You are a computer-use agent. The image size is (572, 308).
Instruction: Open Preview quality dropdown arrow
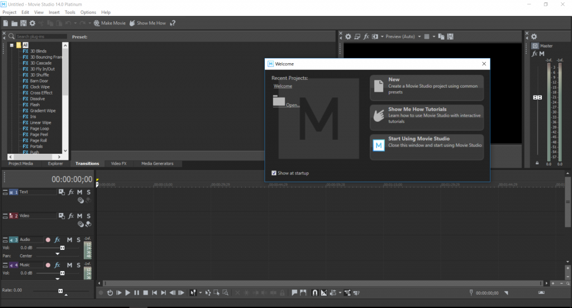click(x=419, y=36)
